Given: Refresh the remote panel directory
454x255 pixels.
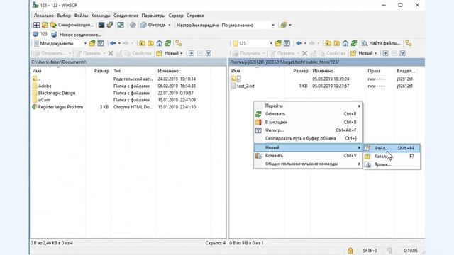Looking at the screenshot, I should [354, 44].
